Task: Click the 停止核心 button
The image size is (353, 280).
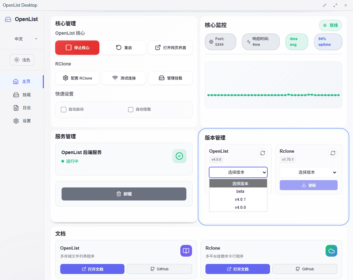Action: point(77,48)
